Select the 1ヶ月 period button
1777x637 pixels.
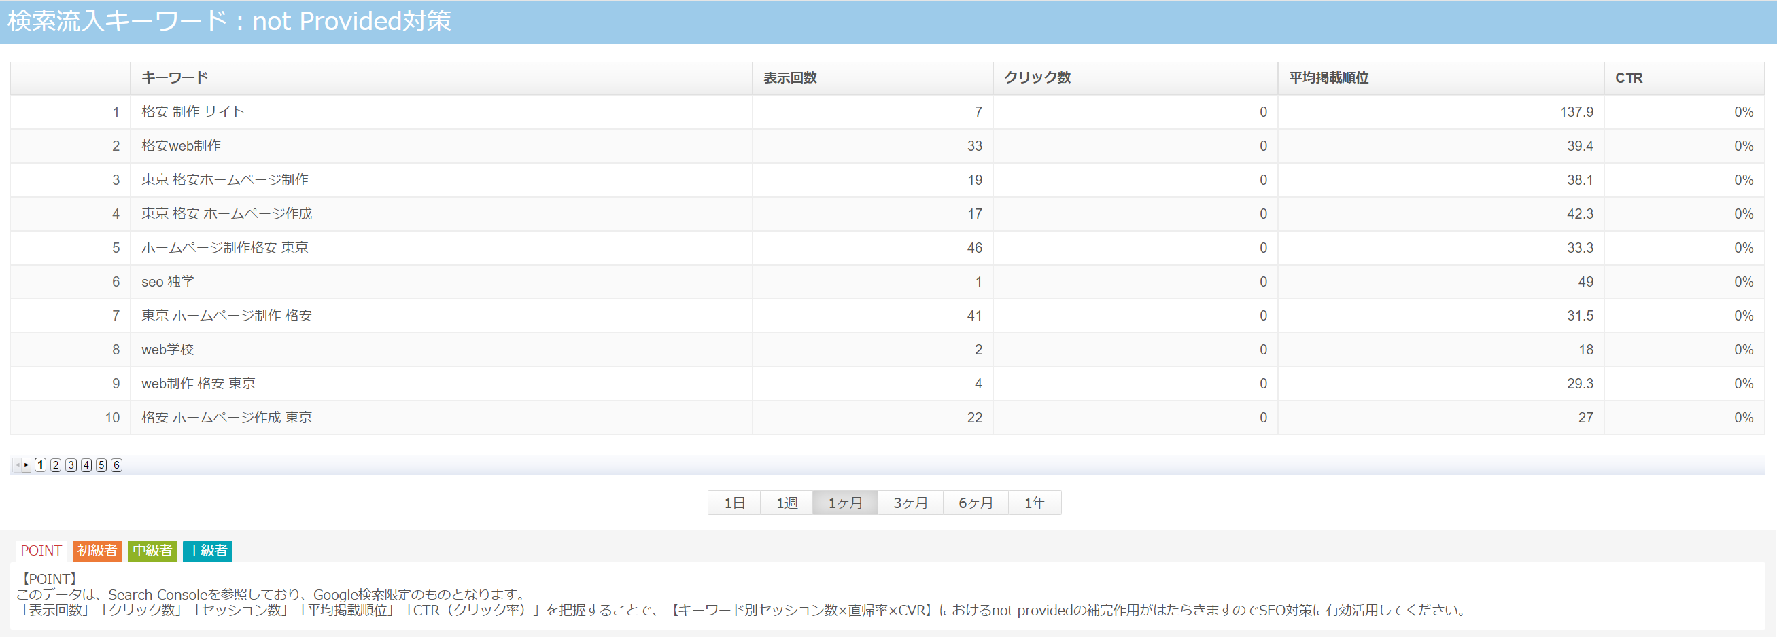[x=845, y=503]
